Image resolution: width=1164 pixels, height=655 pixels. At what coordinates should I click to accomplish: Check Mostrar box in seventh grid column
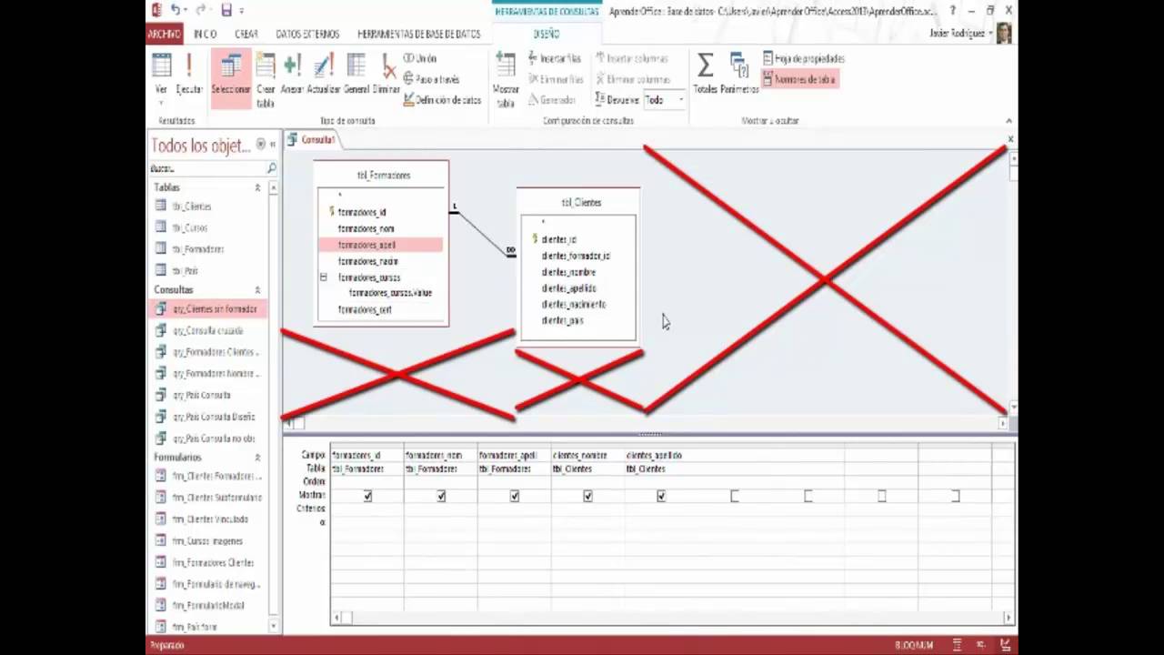click(x=808, y=496)
